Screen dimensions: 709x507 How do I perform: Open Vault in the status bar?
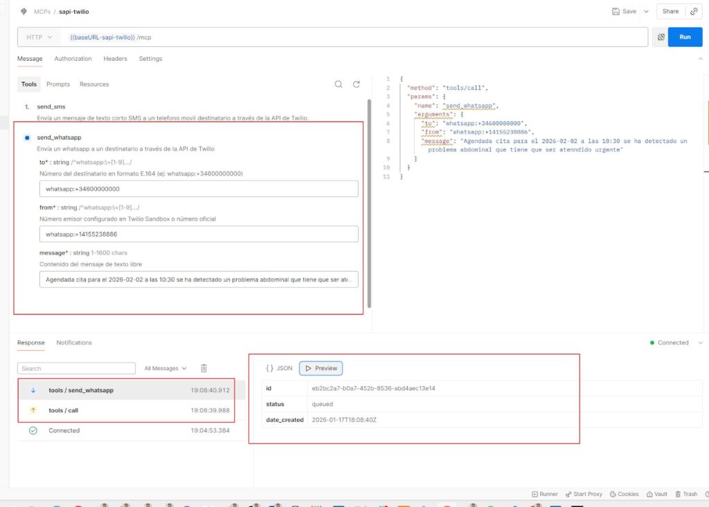coord(656,494)
